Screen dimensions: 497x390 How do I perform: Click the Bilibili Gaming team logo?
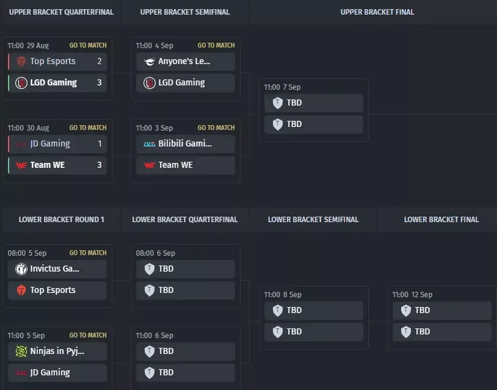point(150,144)
